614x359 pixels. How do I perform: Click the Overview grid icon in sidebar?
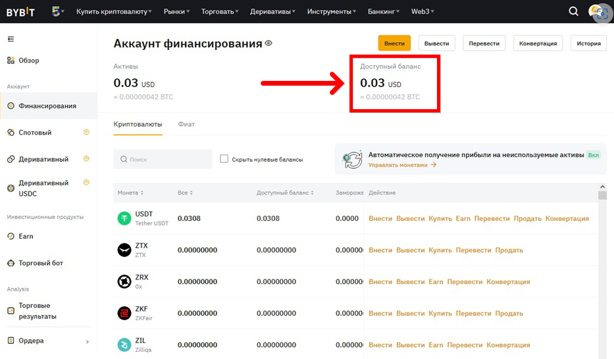[11, 60]
